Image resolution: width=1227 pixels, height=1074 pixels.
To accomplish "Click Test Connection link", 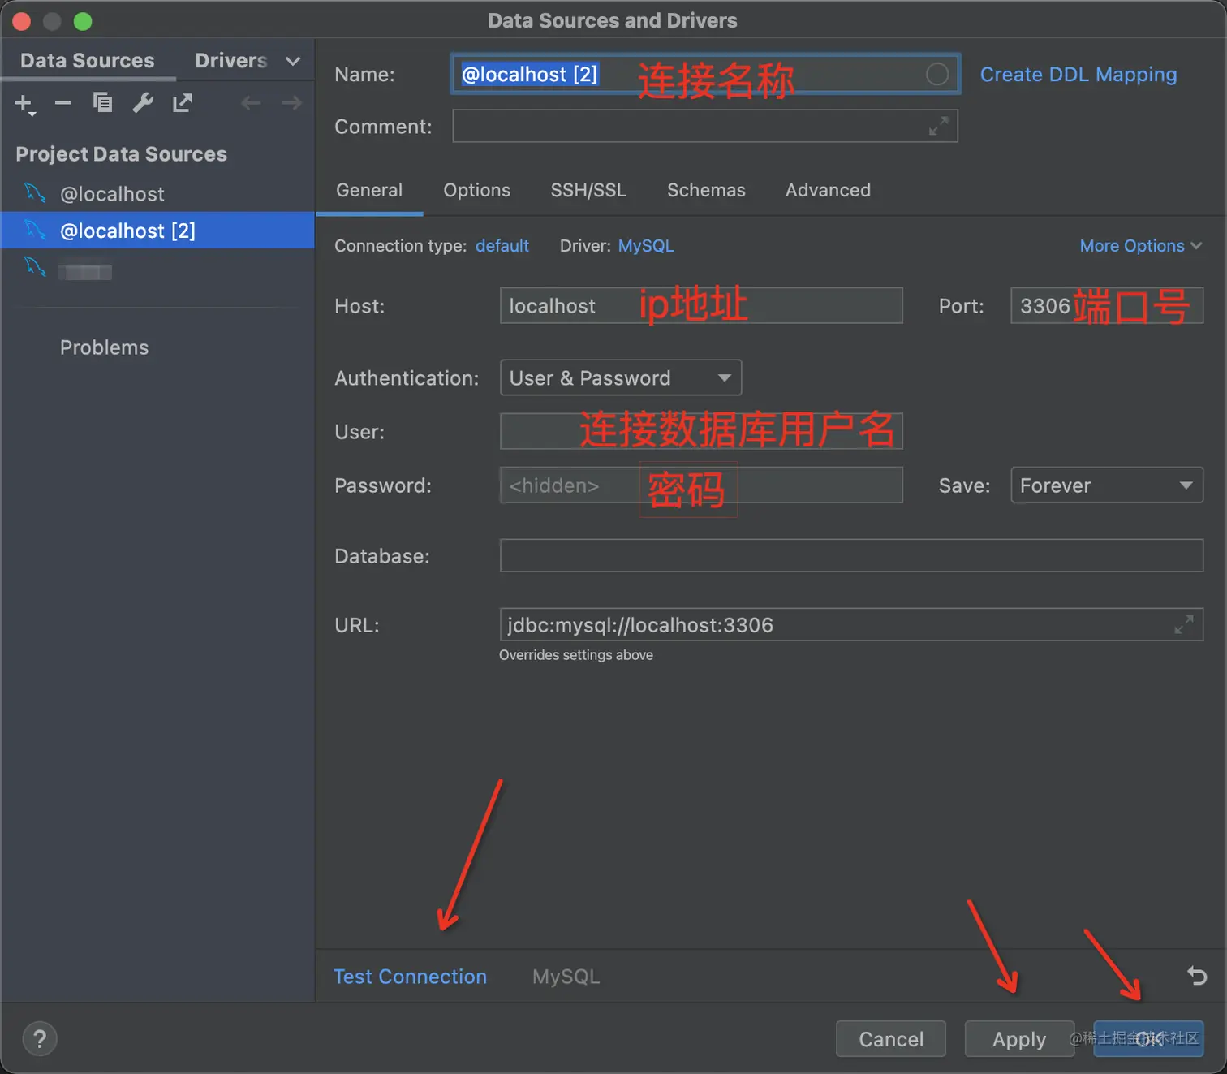I will 411,977.
